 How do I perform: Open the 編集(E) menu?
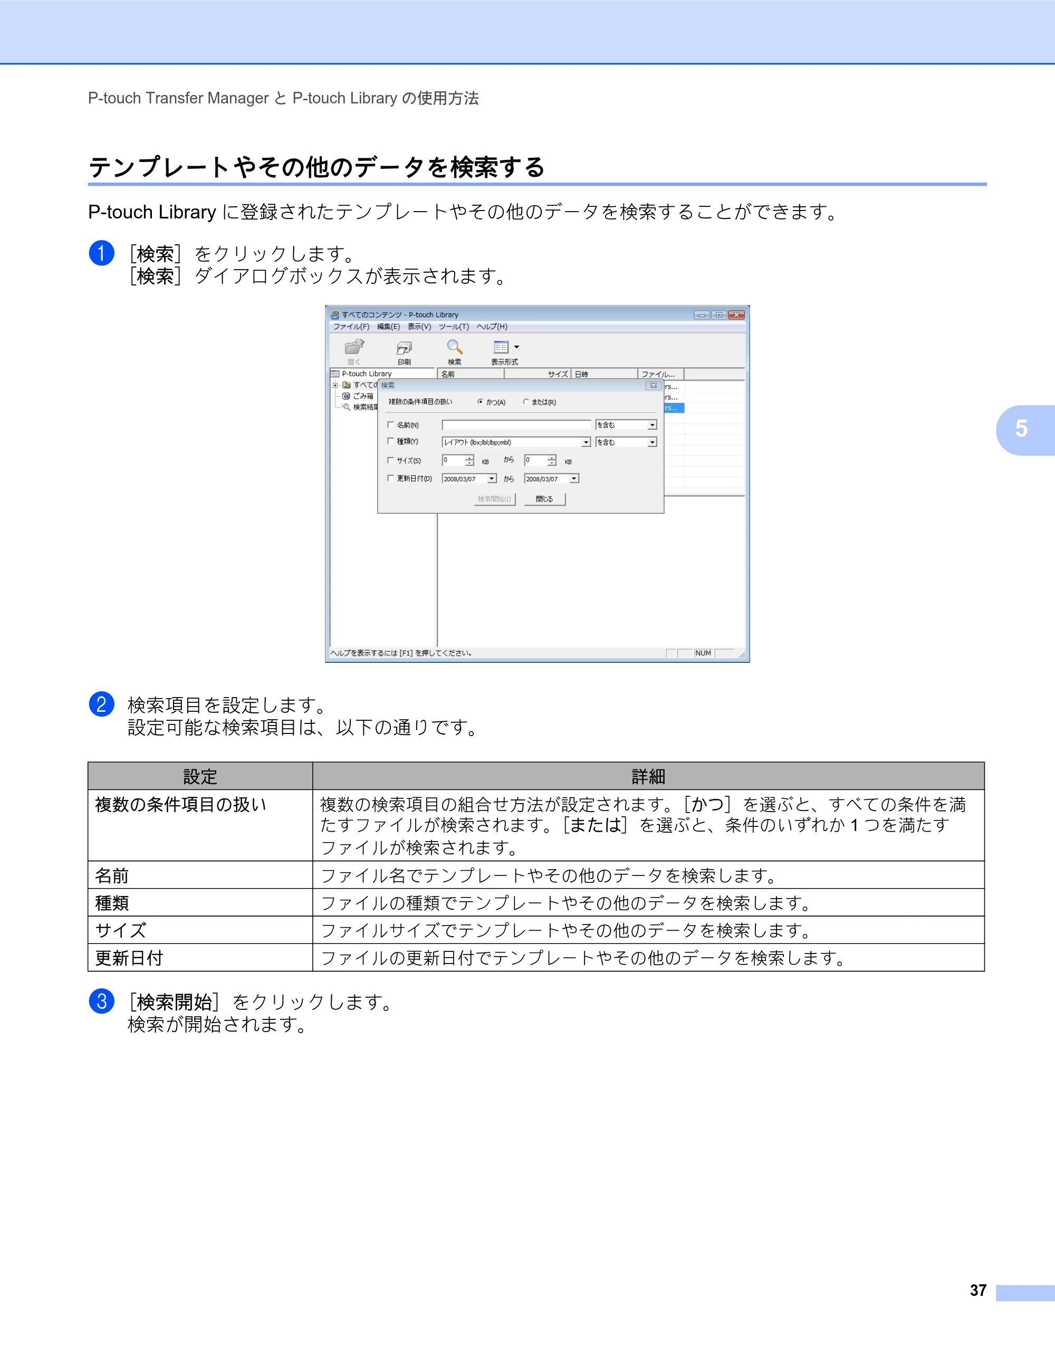[388, 327]
